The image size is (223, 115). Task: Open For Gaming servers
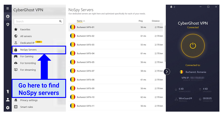coord(27,56)
